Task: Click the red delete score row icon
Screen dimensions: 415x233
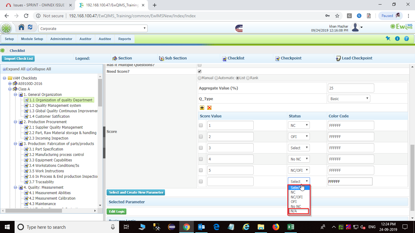Action: click(209, 108)
